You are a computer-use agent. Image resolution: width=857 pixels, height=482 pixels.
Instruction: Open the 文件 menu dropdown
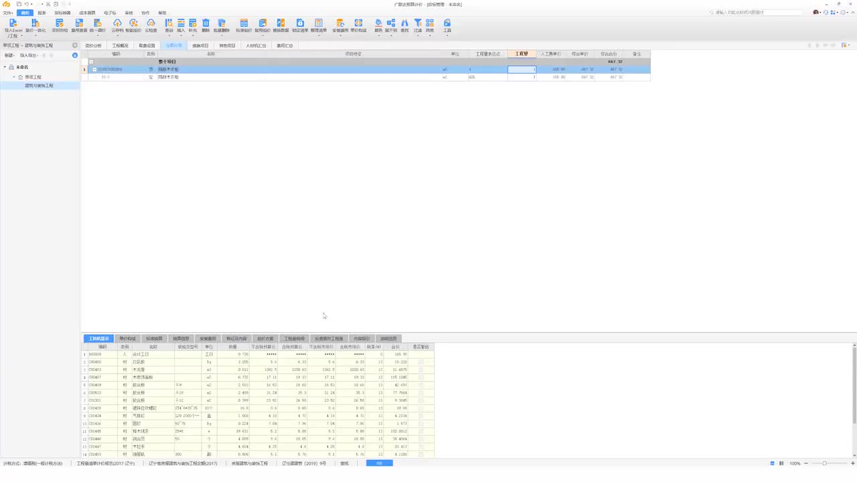7,13
